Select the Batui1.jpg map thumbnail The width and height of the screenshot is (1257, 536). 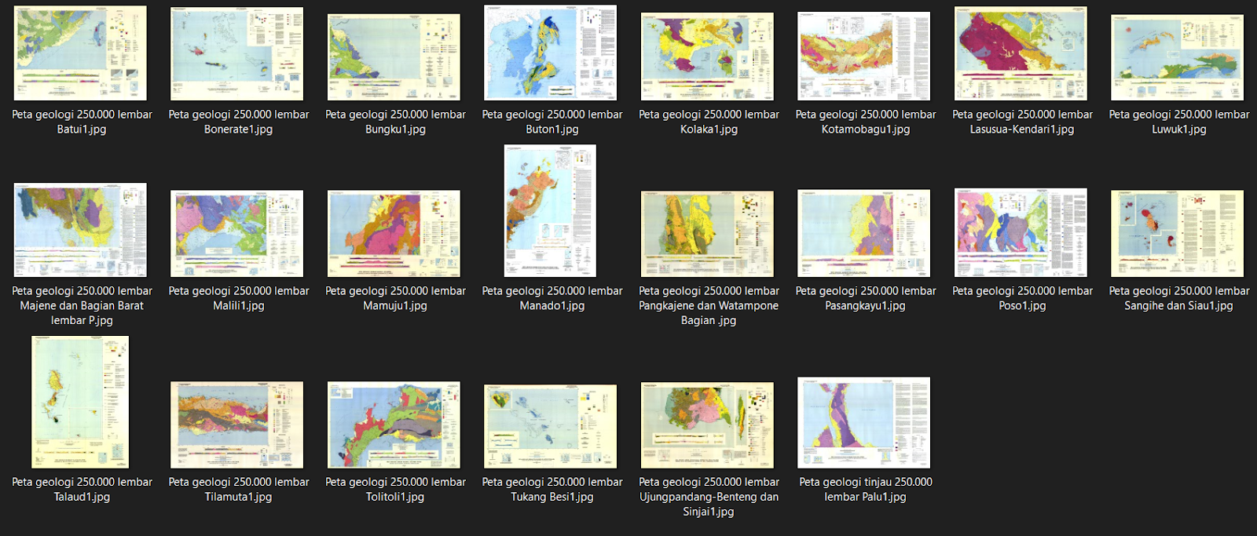80,53
